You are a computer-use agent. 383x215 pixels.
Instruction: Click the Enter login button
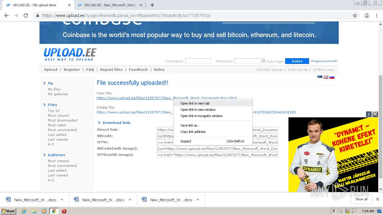297,61
